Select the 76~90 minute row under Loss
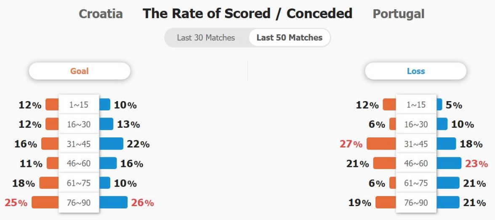 (x=416, y=202)
